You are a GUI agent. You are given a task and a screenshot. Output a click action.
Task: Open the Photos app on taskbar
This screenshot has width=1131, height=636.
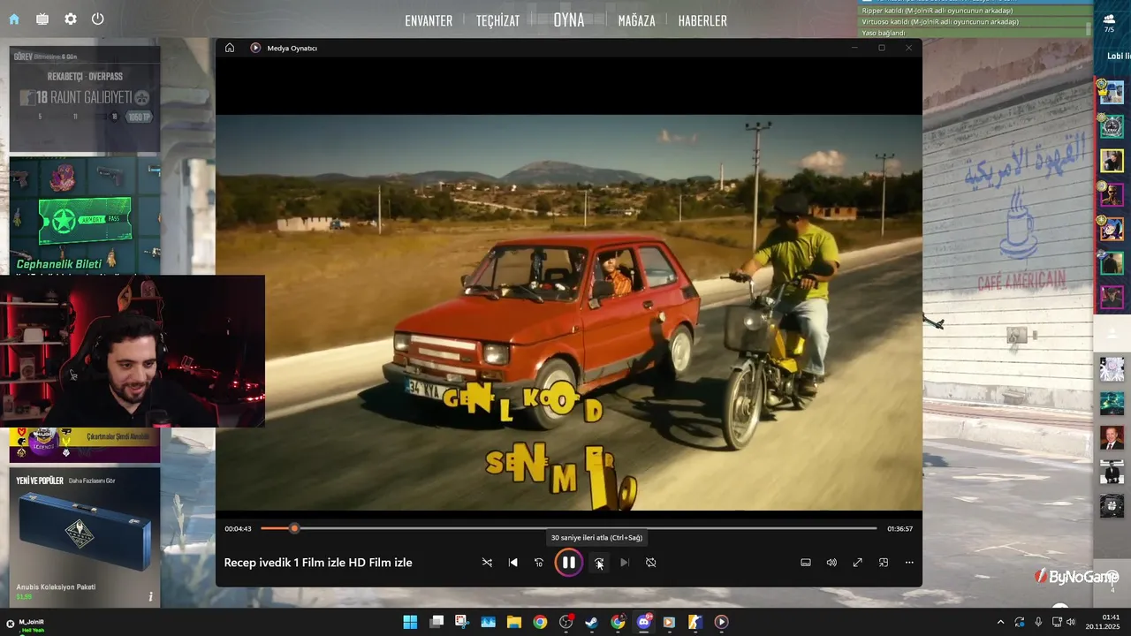(488, 622)
